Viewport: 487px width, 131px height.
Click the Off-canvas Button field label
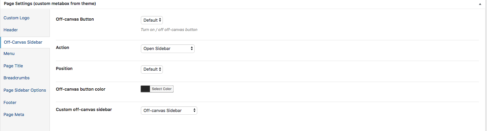click(75, 19)
